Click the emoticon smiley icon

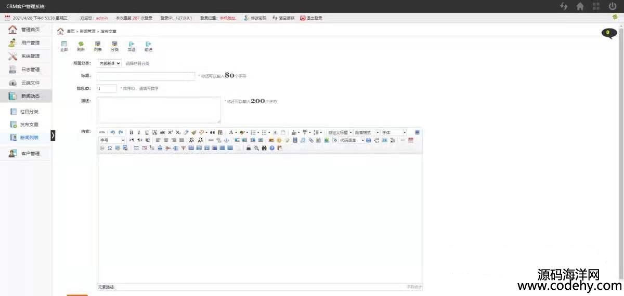pos(279,140)
